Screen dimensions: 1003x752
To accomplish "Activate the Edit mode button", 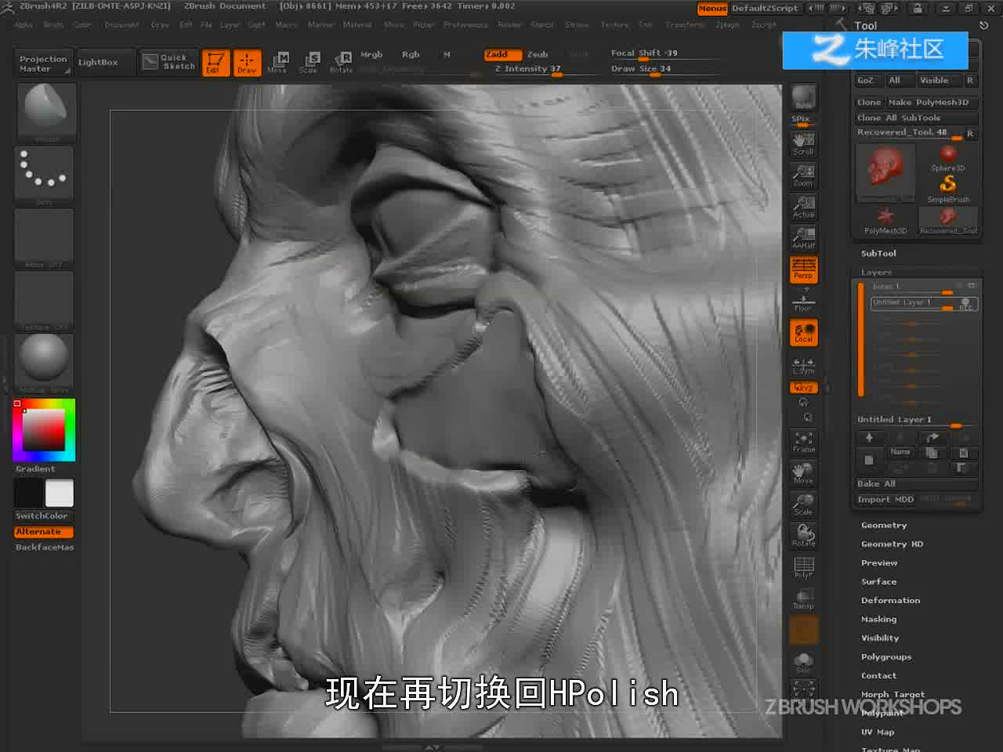I will click(215, 62).
